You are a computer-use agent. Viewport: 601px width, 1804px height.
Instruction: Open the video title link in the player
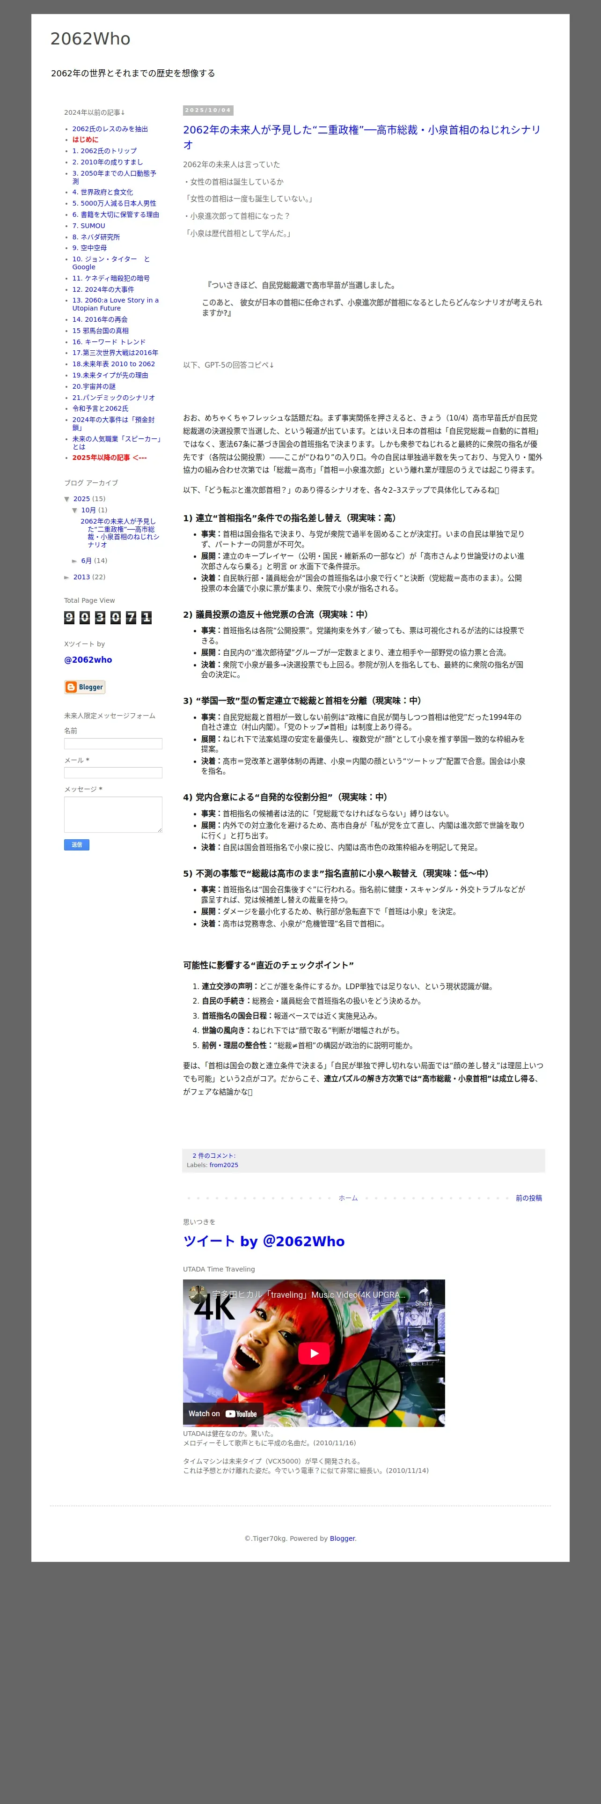308,1295
